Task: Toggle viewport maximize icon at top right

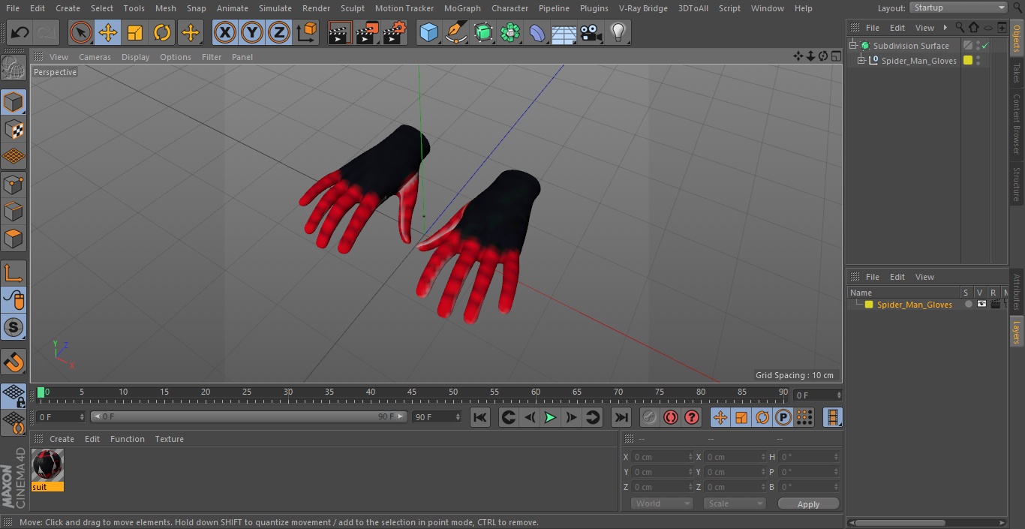Action: click(x=836, y=56)
